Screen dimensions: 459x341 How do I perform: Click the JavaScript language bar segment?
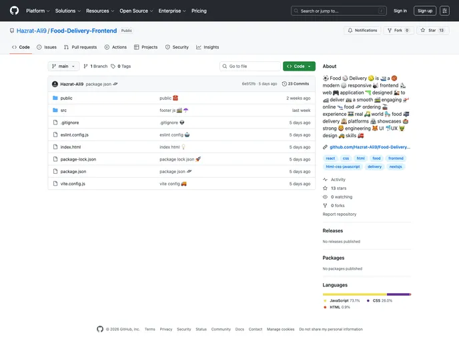tap(354, 294)
